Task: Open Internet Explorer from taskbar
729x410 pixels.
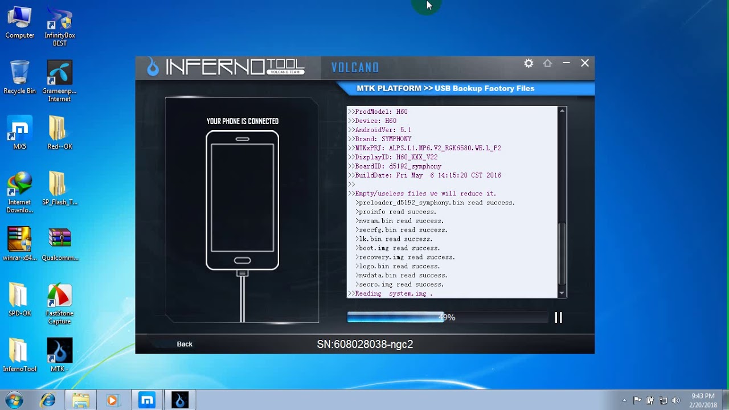Action: coord(48,400)
